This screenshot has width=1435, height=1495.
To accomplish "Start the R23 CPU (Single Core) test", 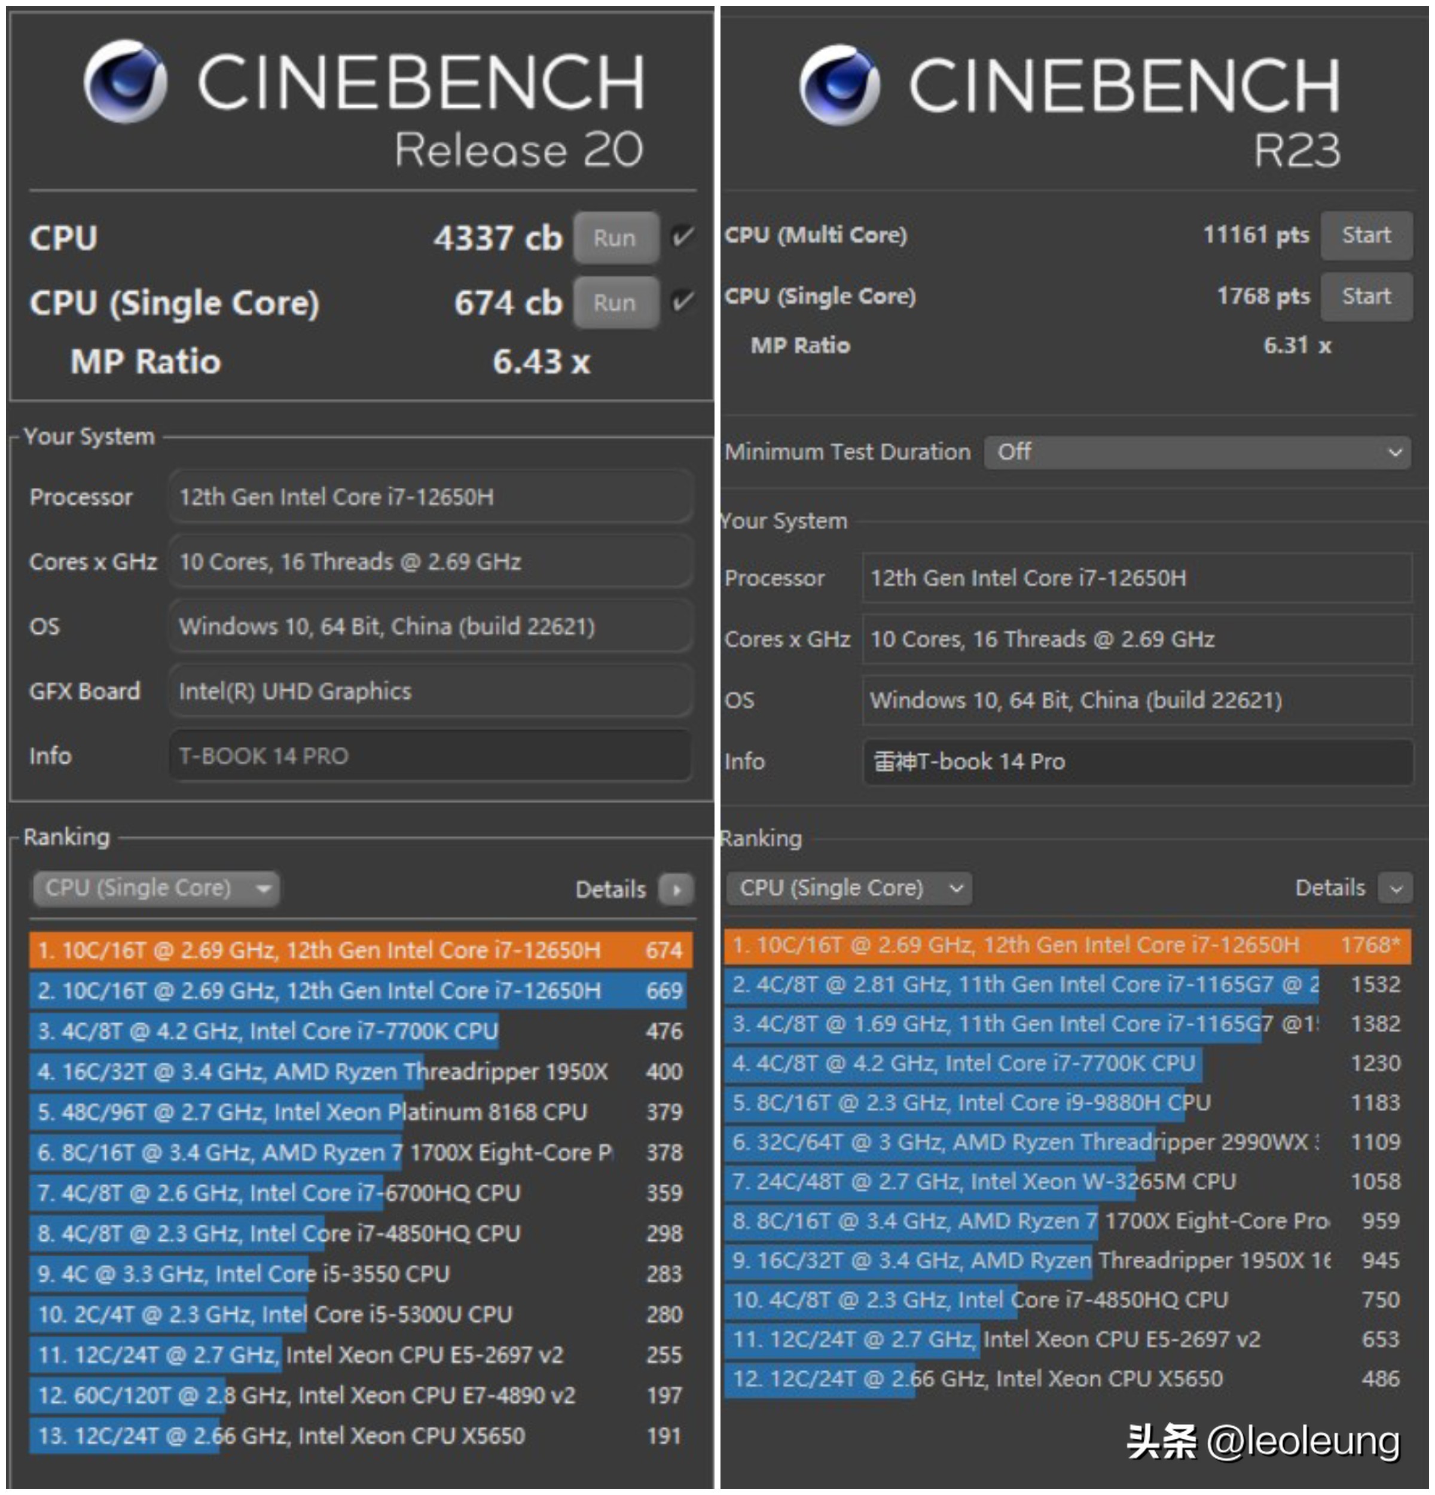I will coord(1366,296).
